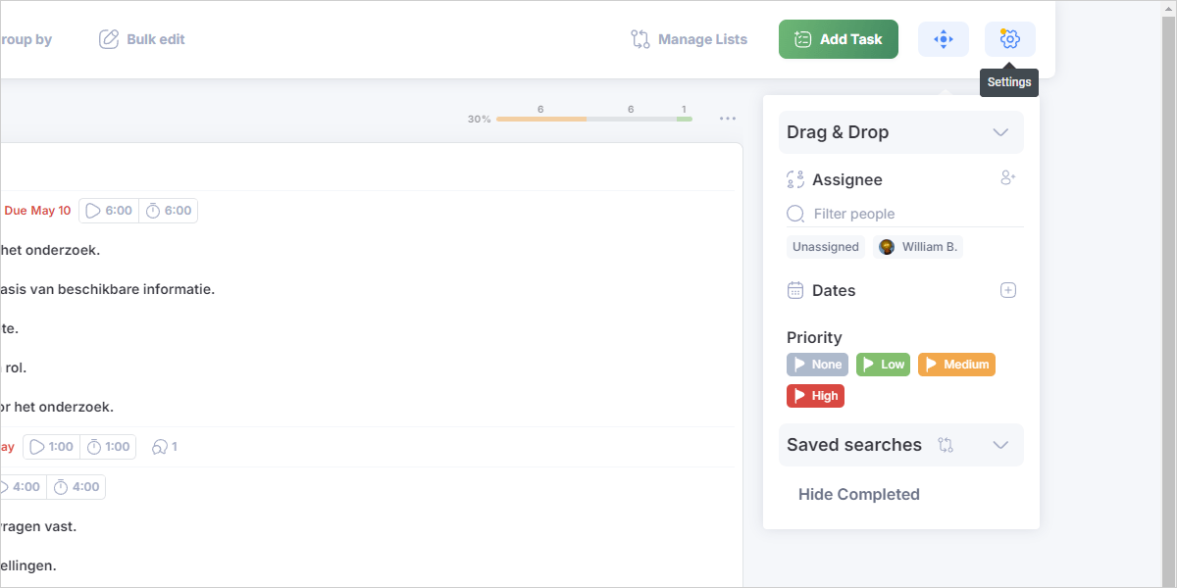
Task: Click the Add Task button
Action: point(838,39)
